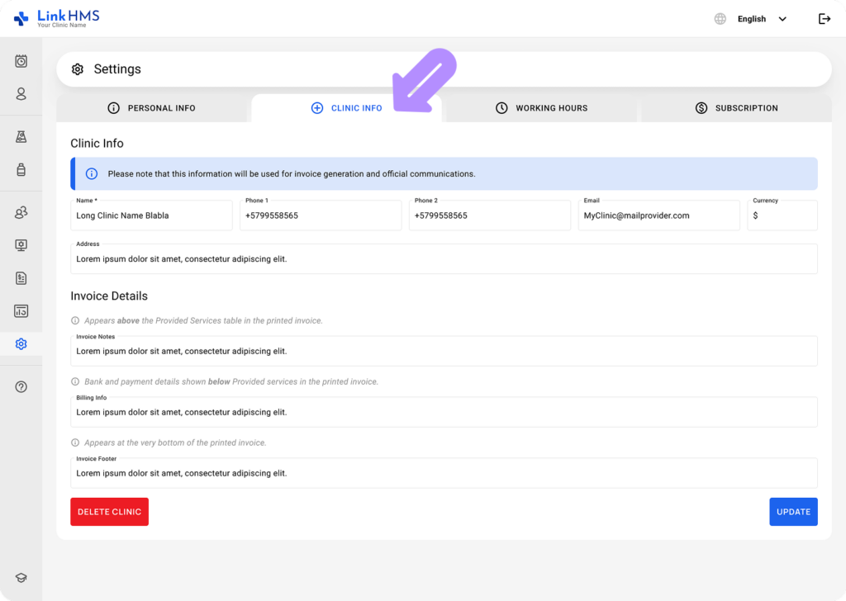Select the monitor/devices icon in the sidebar
Screen dimensions: 846x601
pos(21,244)
